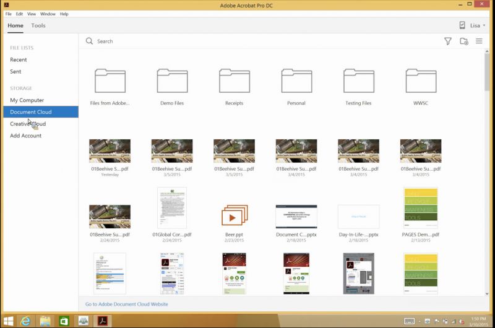
Task: Select the Day-In-Life-...pptx thumbnail
Action: pyautogui.click(x=359, y=217)
